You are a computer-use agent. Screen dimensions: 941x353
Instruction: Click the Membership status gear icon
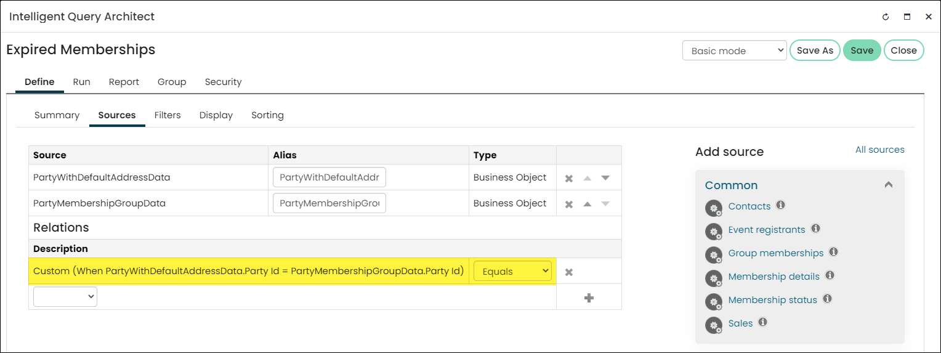[713, 302]
